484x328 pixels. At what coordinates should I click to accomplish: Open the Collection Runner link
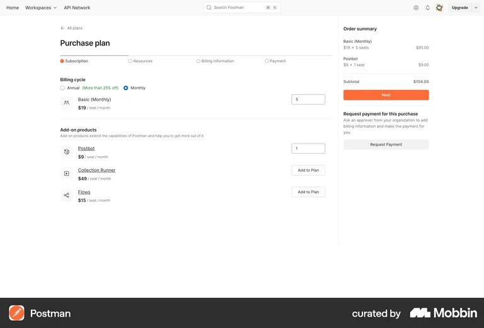96,170
